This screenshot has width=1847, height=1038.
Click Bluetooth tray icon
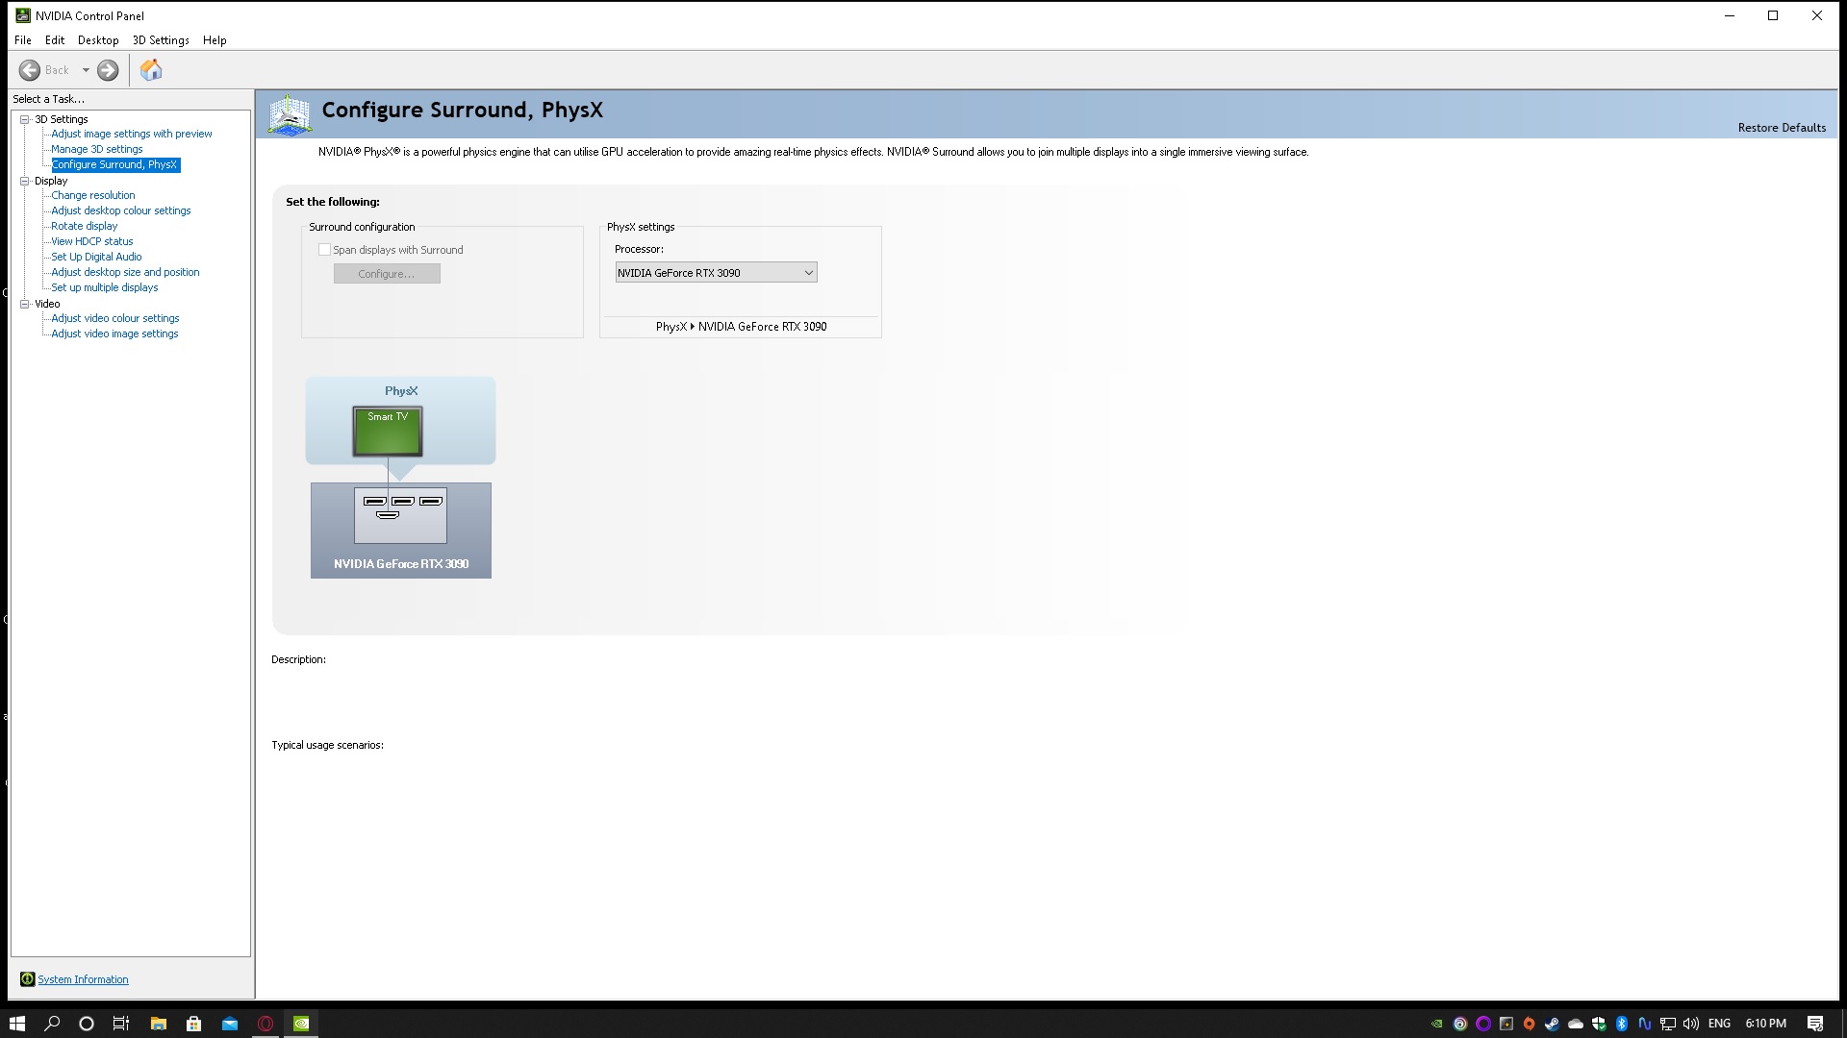pos(1621,1024)
